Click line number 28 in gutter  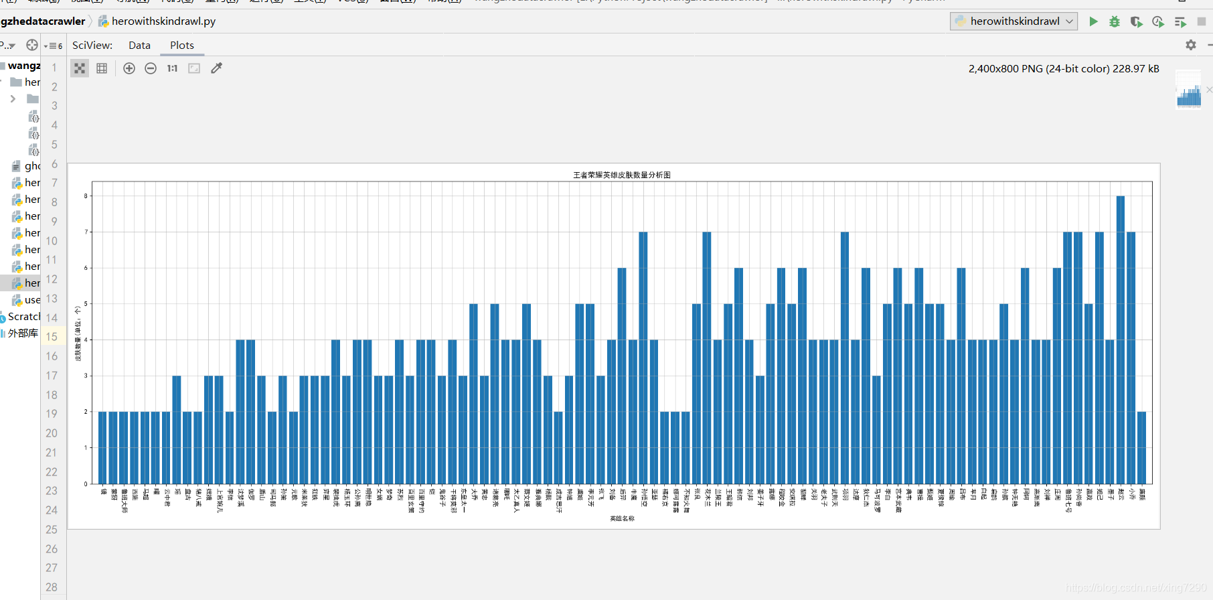pos(52,587)
